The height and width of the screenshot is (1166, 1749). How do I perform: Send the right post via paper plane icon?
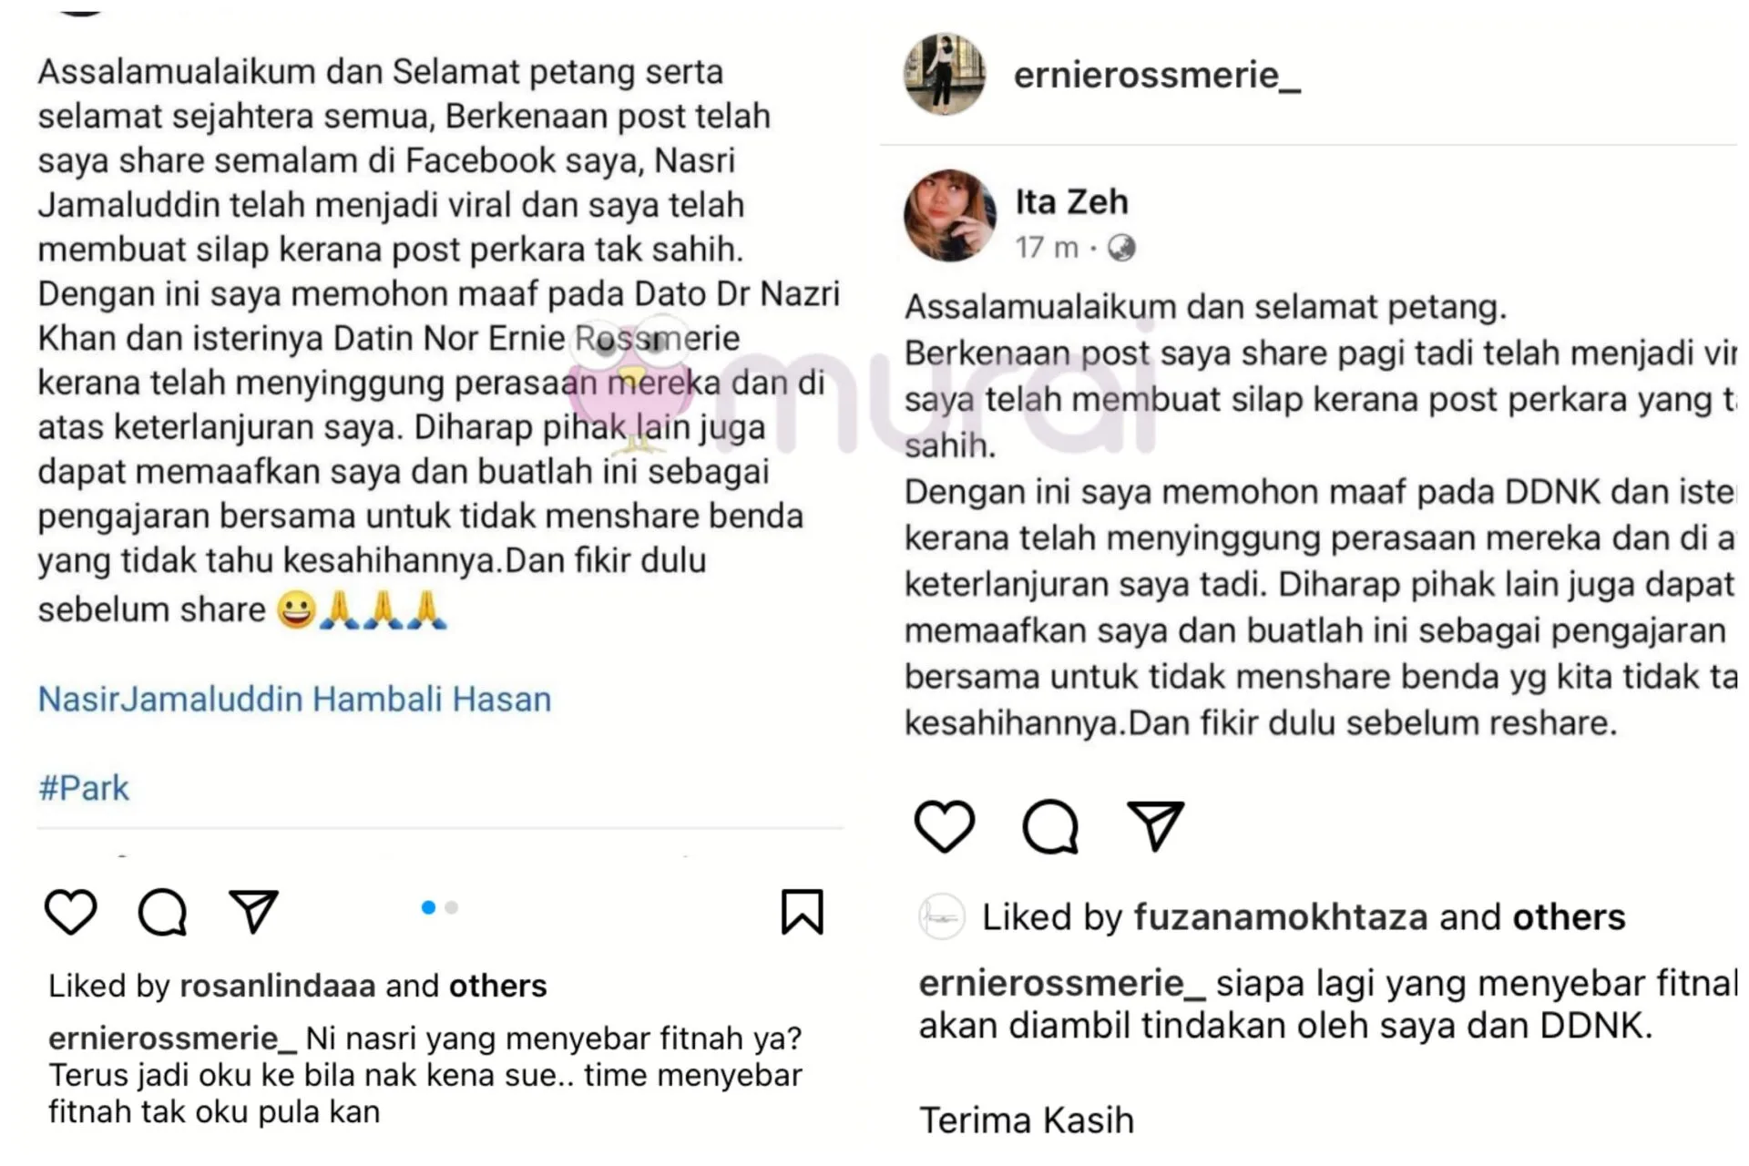[x=1155, y=825]
